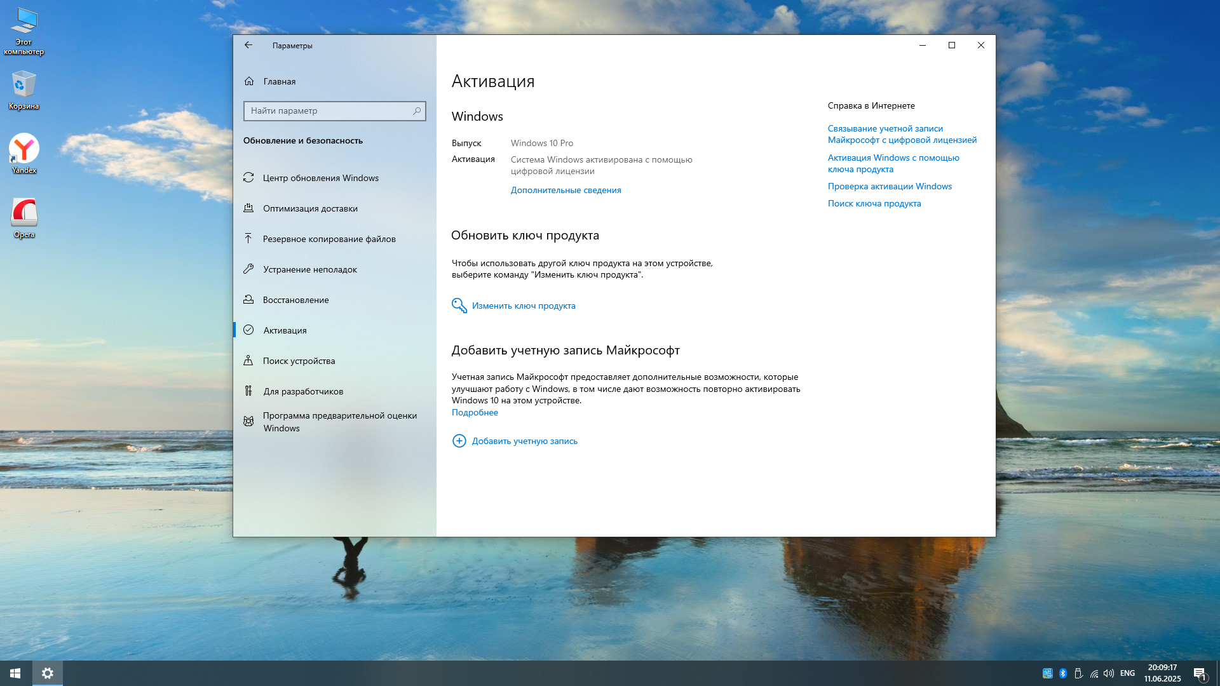Click the key icon next to Изменить ключ продукта

point(459,306)
